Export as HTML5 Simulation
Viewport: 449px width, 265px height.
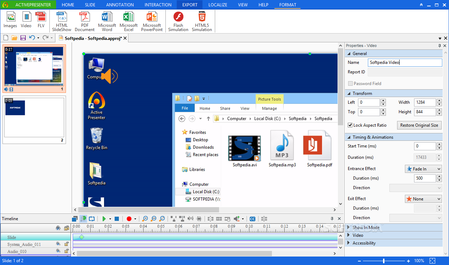click(202, 22)
